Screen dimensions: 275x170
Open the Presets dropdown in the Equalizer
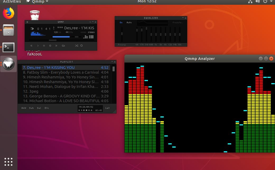point(178,23)
